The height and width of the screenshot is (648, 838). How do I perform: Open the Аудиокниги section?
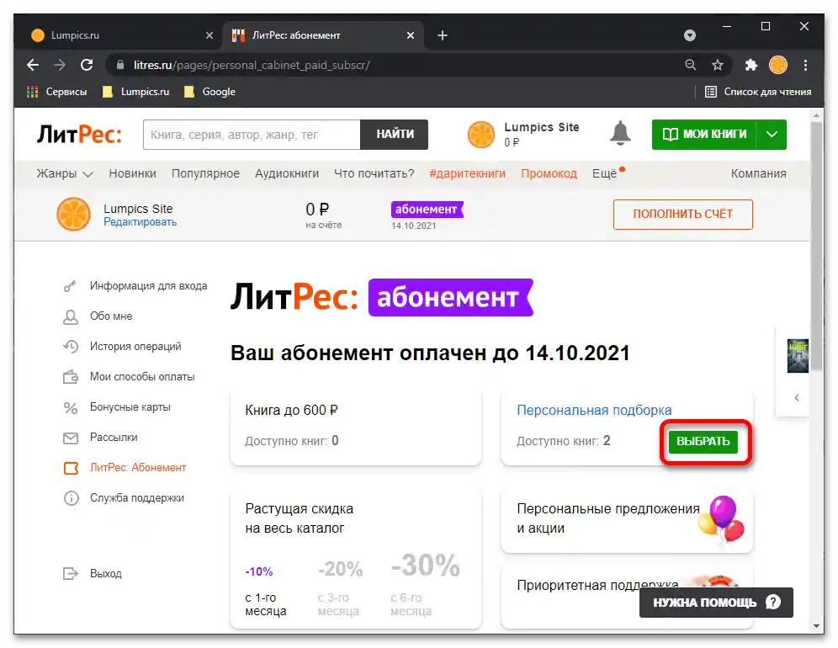286,173
